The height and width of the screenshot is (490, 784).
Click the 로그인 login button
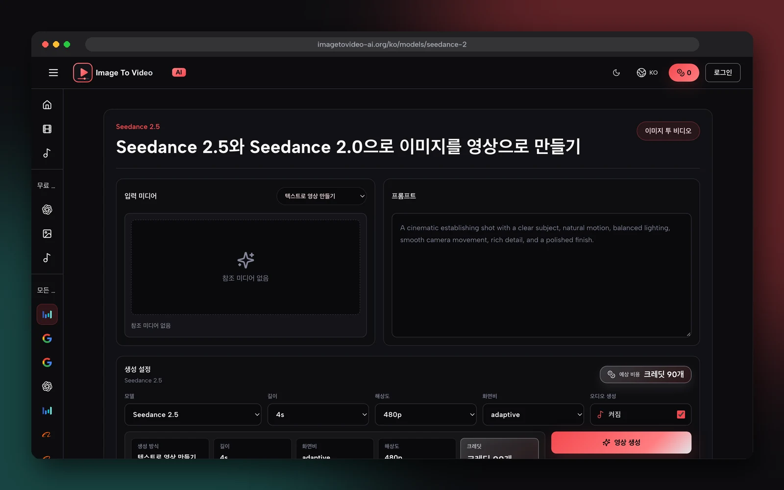click(x=723, y=73)
